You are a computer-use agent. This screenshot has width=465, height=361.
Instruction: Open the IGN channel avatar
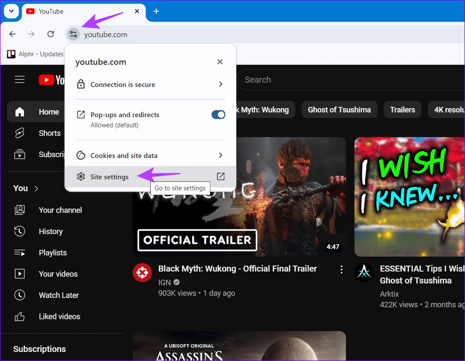pyautogui.click(x=142, y=272)
